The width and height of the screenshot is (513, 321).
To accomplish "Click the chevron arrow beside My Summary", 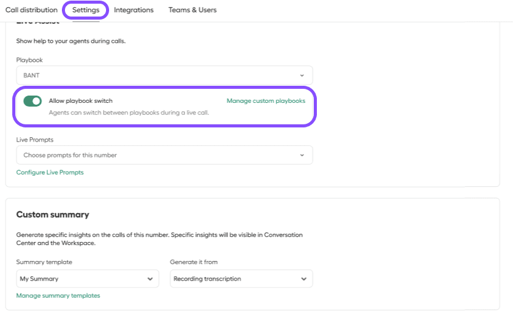I will coord(150,279).
